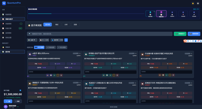The height and width of the screenshot is (109, 202).
Task: Toggle the 换手率 < 50% filter chip
Action: coord(57,40)
